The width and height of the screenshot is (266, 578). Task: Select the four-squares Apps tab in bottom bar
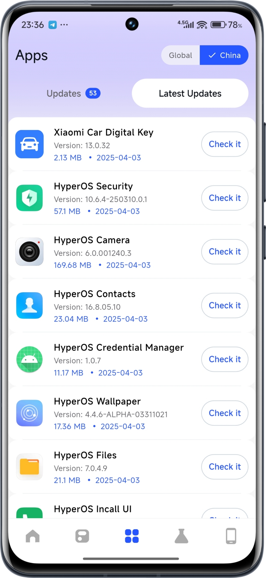(132, 536)
